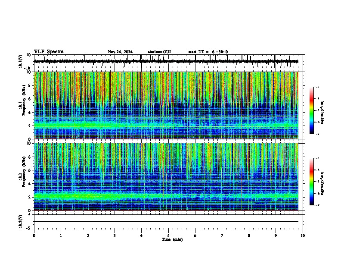Click time axis tick label "8"
341x264 pixels.
coord(249,236)
